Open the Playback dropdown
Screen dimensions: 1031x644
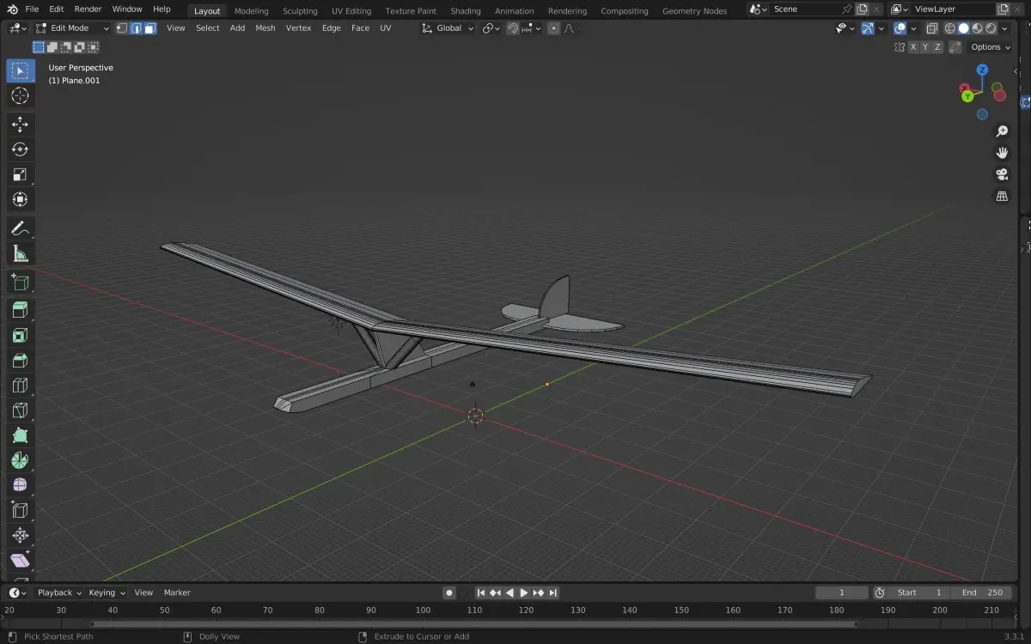click(x=58, y=592)
